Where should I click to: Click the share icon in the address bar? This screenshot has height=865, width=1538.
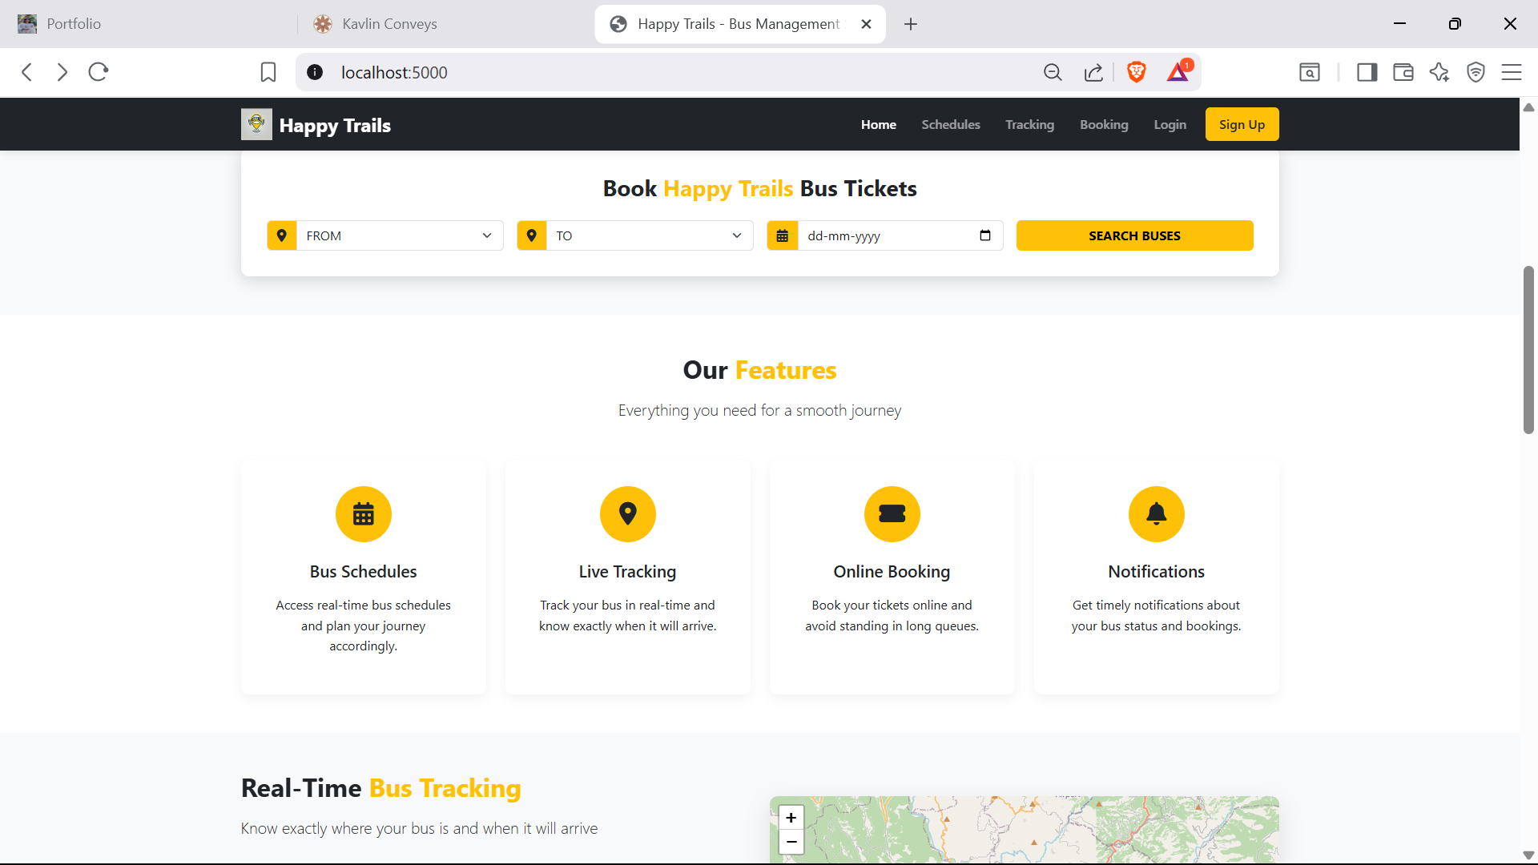[1093, 72]
